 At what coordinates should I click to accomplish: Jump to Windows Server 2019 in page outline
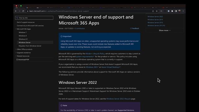(x=155, y=20)
